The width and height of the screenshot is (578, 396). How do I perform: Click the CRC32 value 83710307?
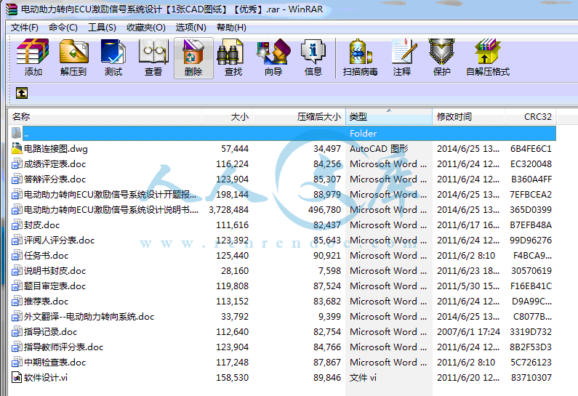tap(531, 378)
